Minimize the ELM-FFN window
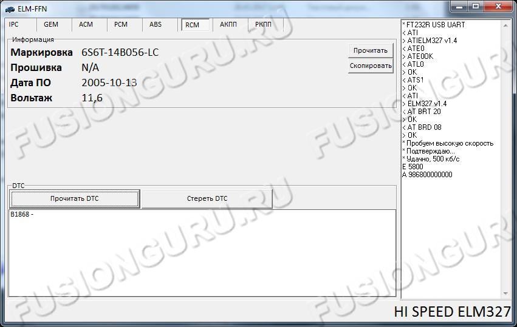Screen dimensions: 517x327 pos(461,6)
